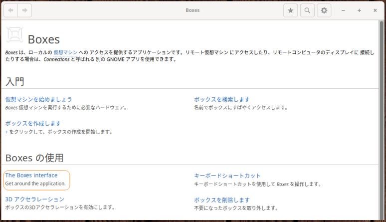This screenshot has width=386, height=222.
Task: Minimize the Boxes help window
Action: pyautogui.click(x=344, y=10)
